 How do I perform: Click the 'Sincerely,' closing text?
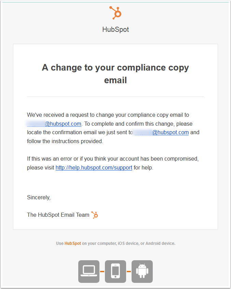(x=39, y=197)
